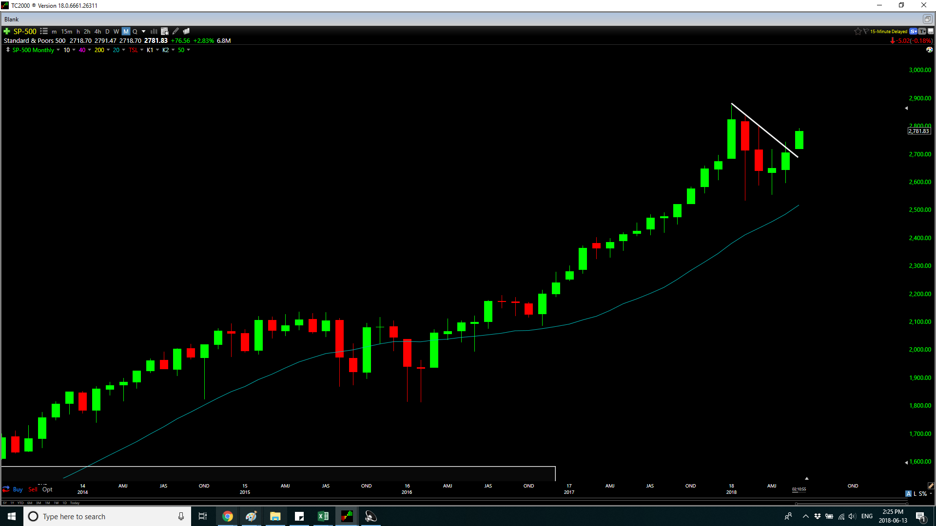Select the Monthly timeframe button

point(126,31)
